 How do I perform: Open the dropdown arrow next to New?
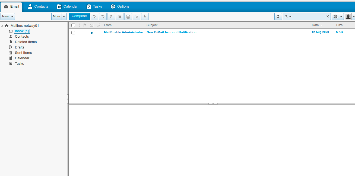coord(12,17)
